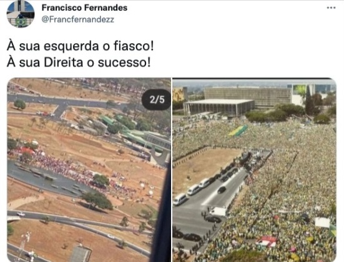Click the large tree beside the curved road
This screenshot has width=344, height=262.
click(97, 200)
